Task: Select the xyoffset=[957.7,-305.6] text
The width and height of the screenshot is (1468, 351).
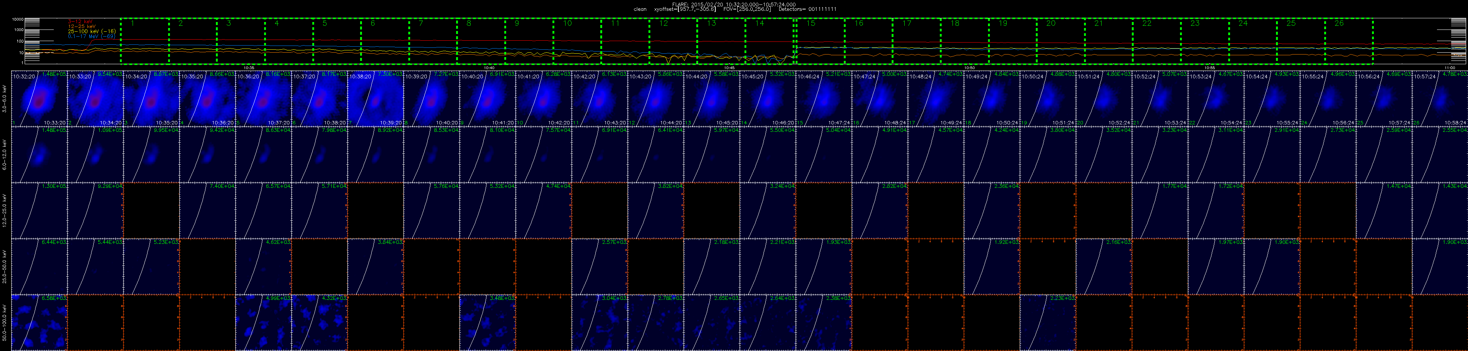Action: [685, 9]
